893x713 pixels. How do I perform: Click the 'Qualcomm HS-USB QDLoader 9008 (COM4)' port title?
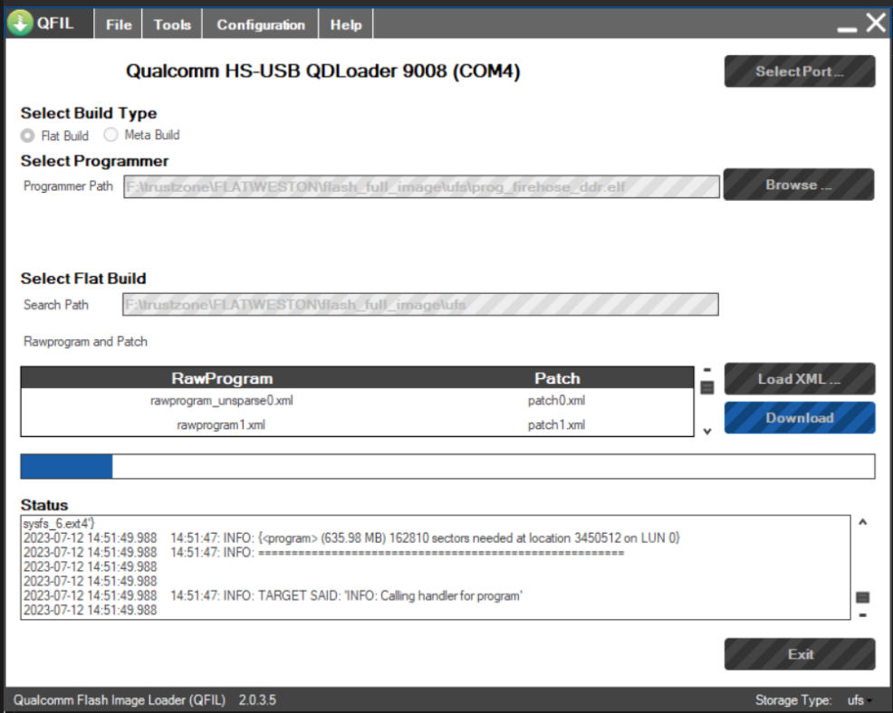pyautogui.click(x=323, y=71)
